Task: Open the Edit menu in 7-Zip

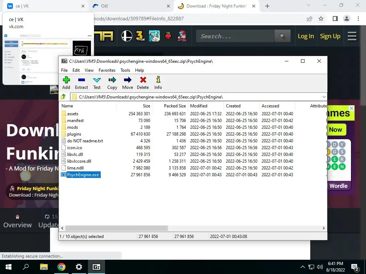Action: click(76, 70)
